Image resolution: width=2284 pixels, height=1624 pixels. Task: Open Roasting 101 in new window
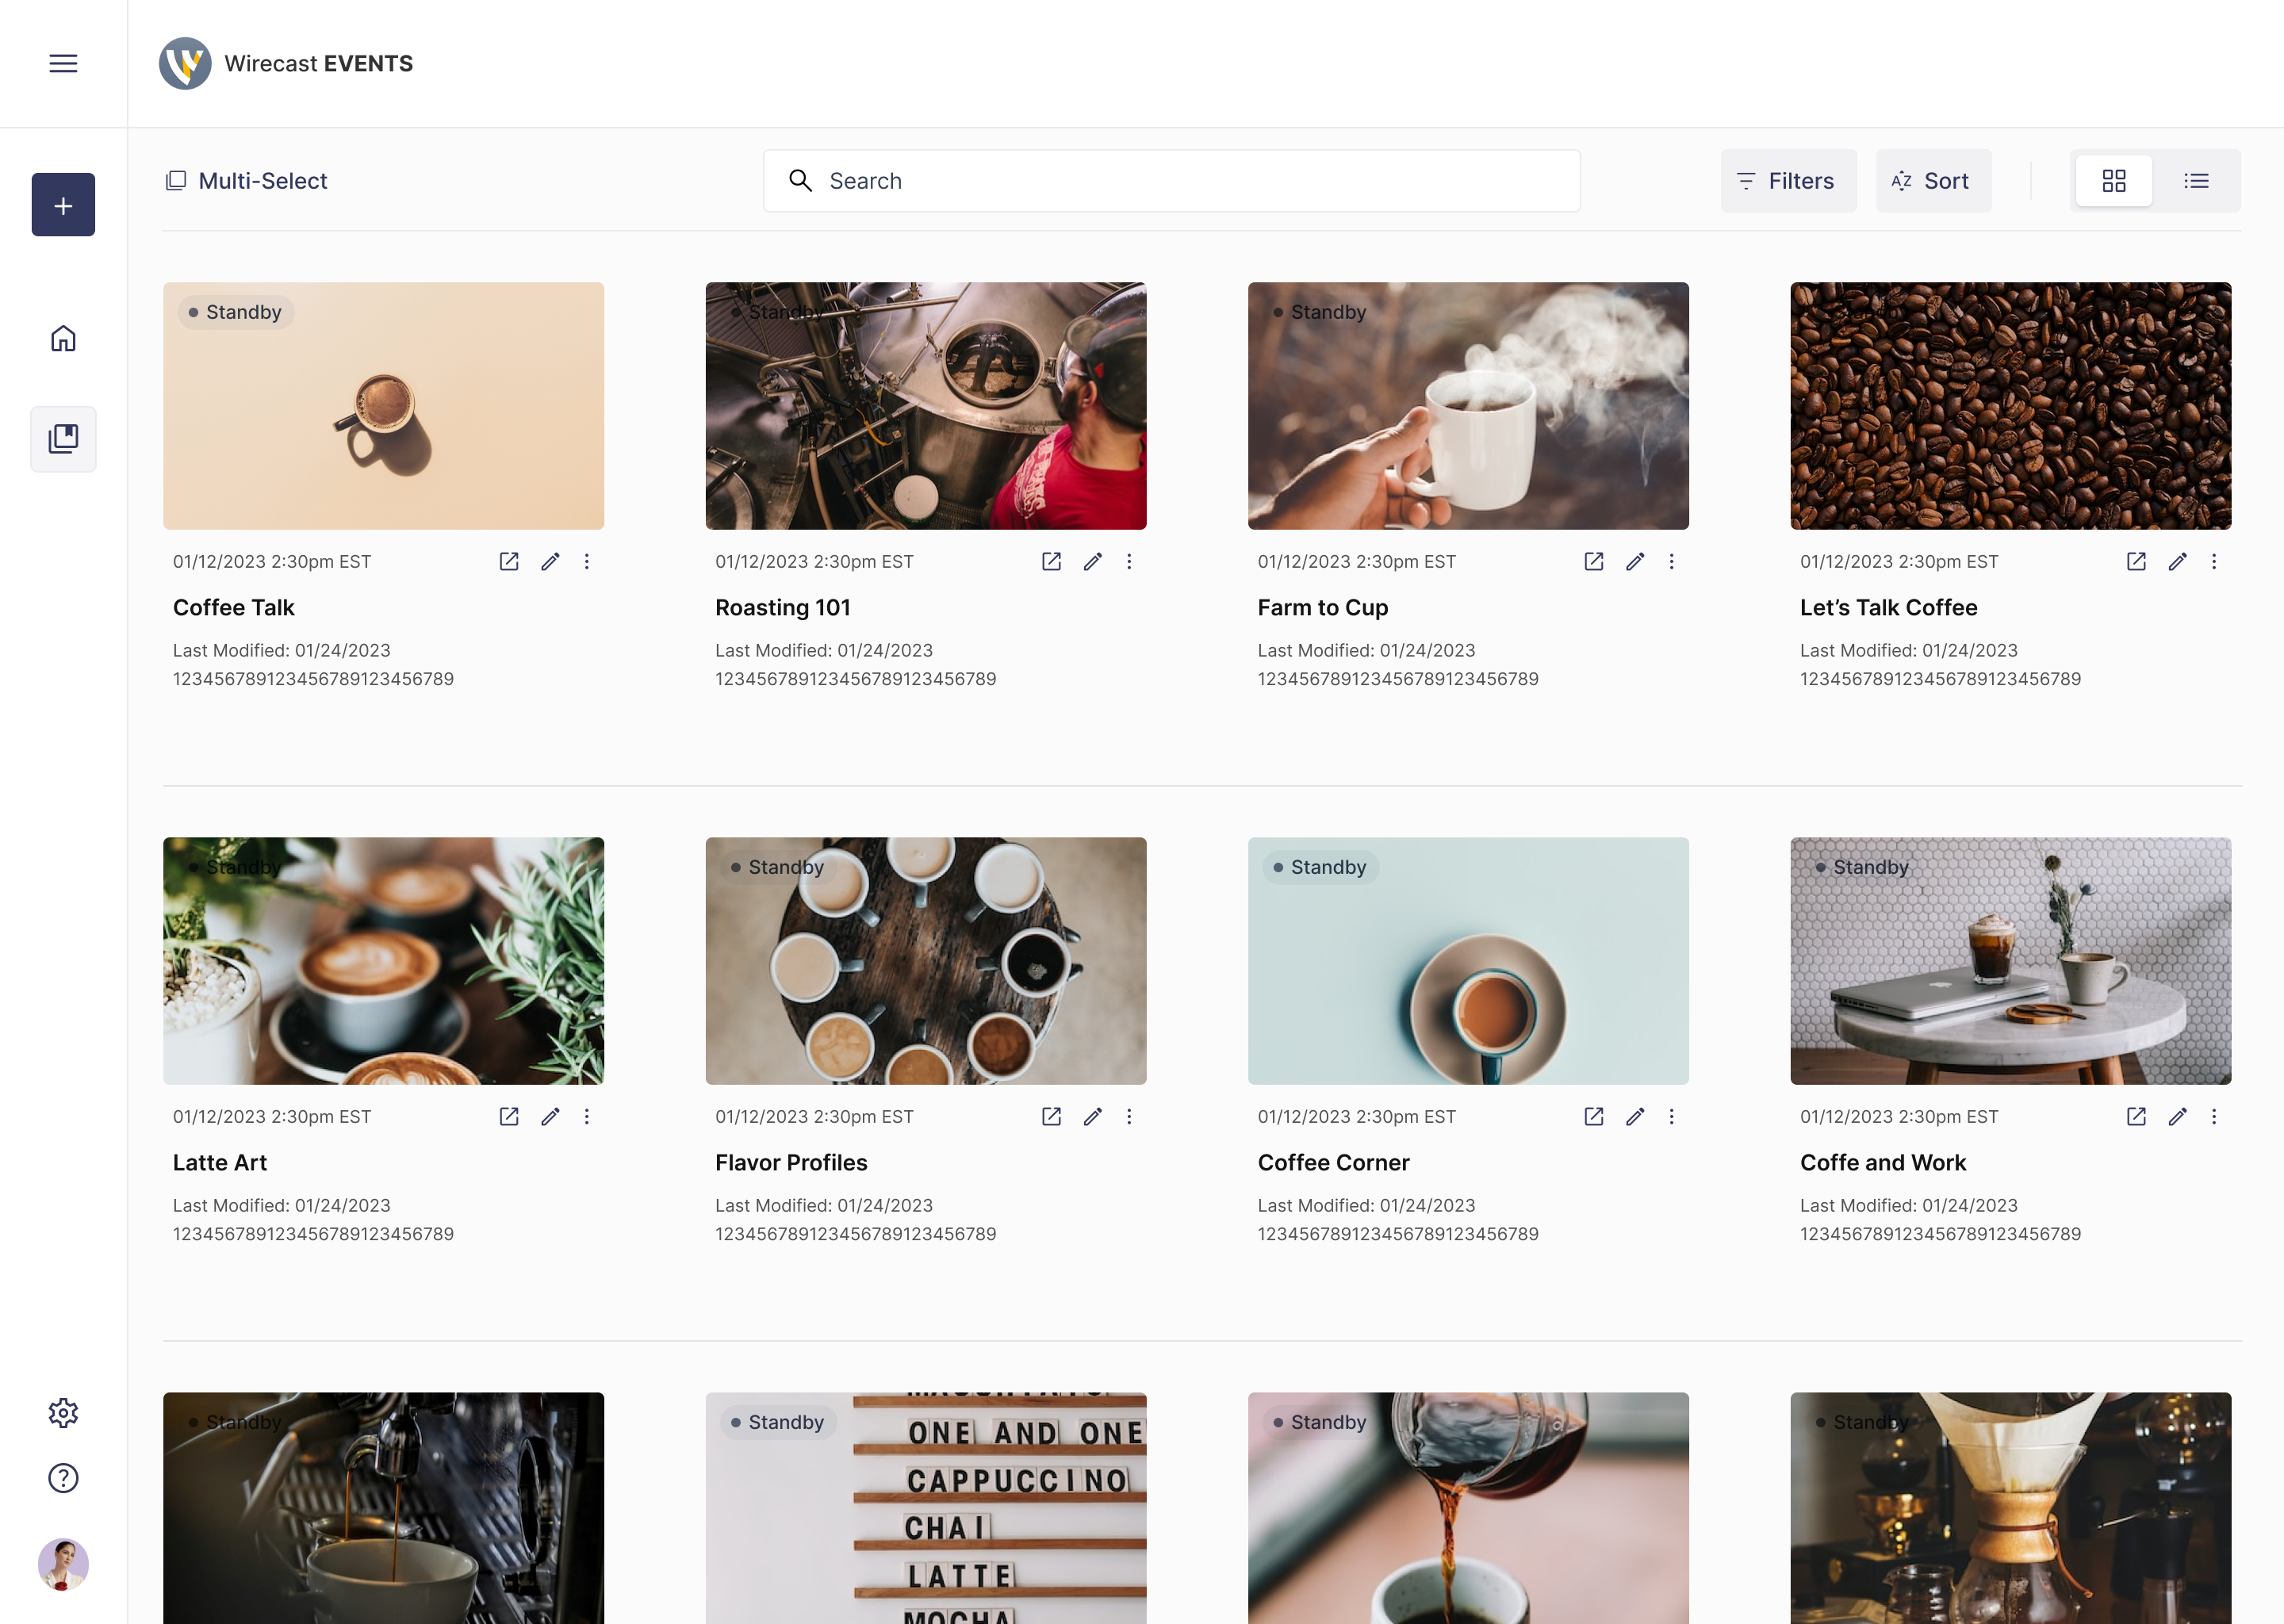click(1051, 561)
